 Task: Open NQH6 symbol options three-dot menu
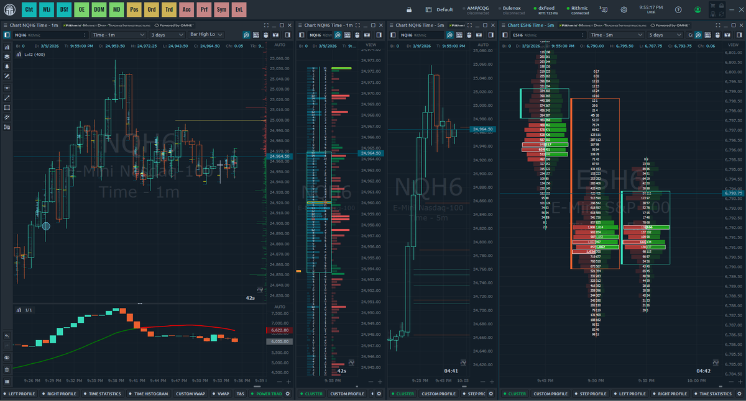pos(85,35)
